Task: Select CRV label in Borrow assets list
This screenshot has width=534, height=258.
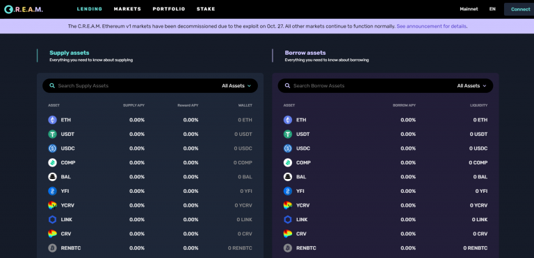Action: pos(301,234)
